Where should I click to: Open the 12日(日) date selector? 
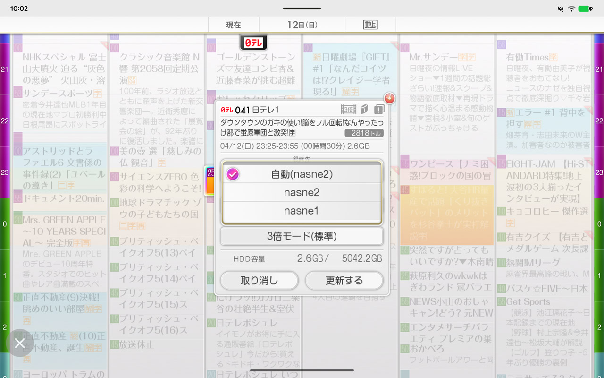pyautogui.click(x=302, y=24)
